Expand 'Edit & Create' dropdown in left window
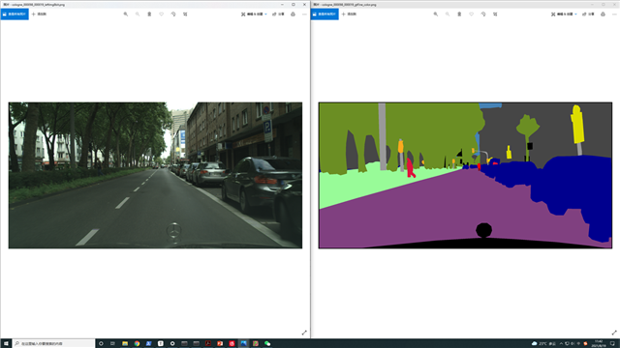The image size is (620, 348). [x=254, y=14]
